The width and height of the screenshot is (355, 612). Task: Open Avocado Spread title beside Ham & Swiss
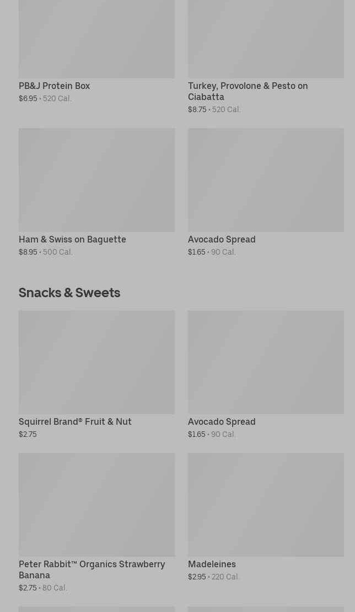tap(222, 240)
